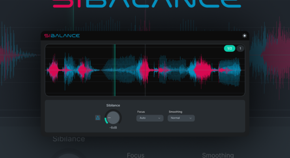Screen dimensions: 290x158
Task: Open the Focus dropdown set to Auto
Action: pyautogui.click(x=150, y=118)
